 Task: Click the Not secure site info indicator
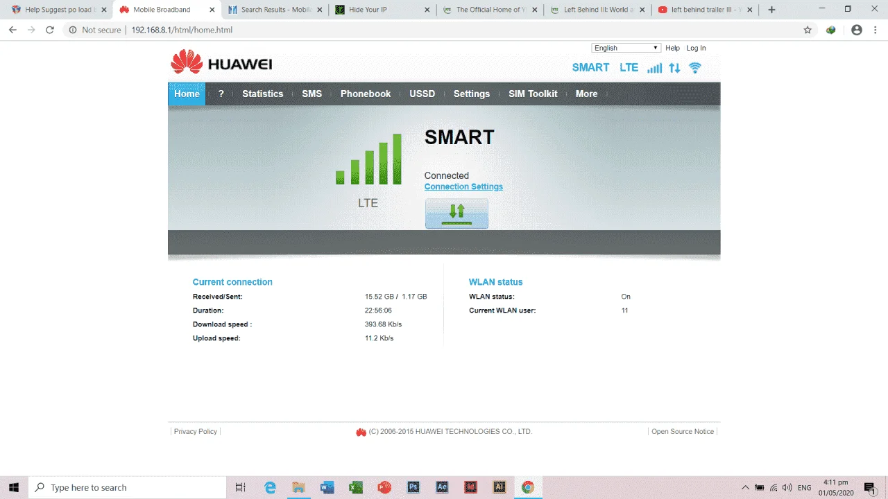coord(94,30)
